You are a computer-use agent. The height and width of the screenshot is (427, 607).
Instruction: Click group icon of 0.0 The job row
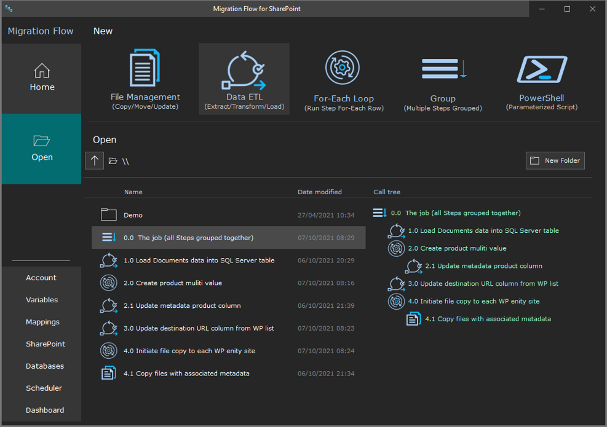coord(109,237)
